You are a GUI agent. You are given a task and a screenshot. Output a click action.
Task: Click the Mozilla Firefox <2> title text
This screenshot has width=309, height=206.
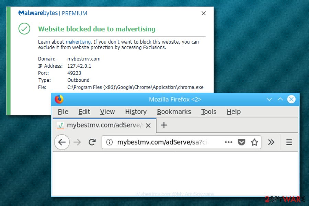tap(175, 99)
